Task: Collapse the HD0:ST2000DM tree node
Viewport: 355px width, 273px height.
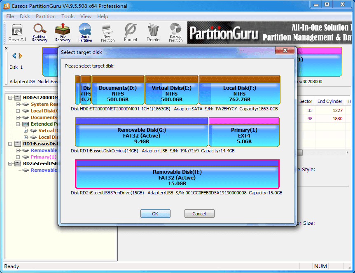Action: pyautogui.click(x=10, y=98)
